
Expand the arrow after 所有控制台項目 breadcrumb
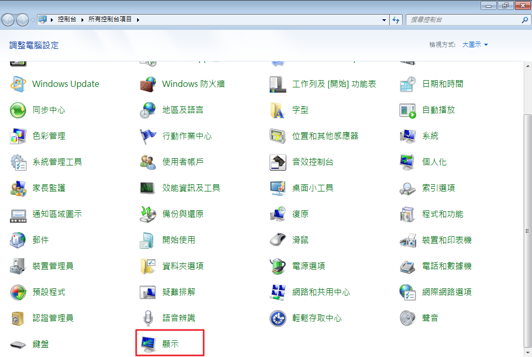138,20
